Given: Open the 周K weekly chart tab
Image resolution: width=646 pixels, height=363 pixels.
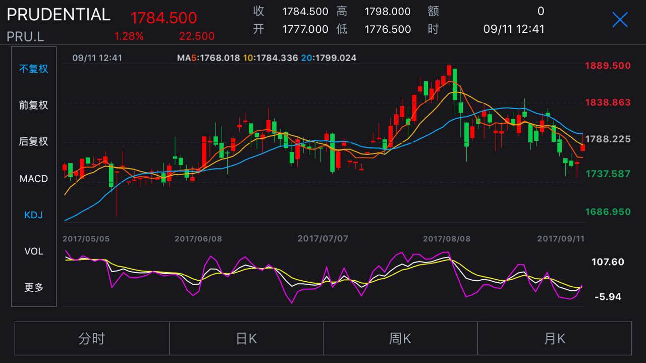Looking at the screenshot, I should pos(400,338).
